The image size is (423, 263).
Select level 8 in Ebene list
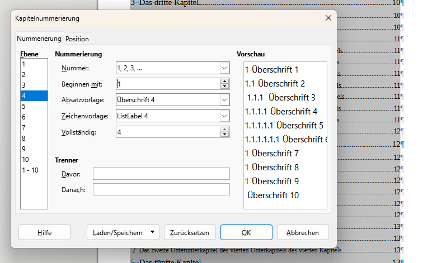tap(34, 138)
